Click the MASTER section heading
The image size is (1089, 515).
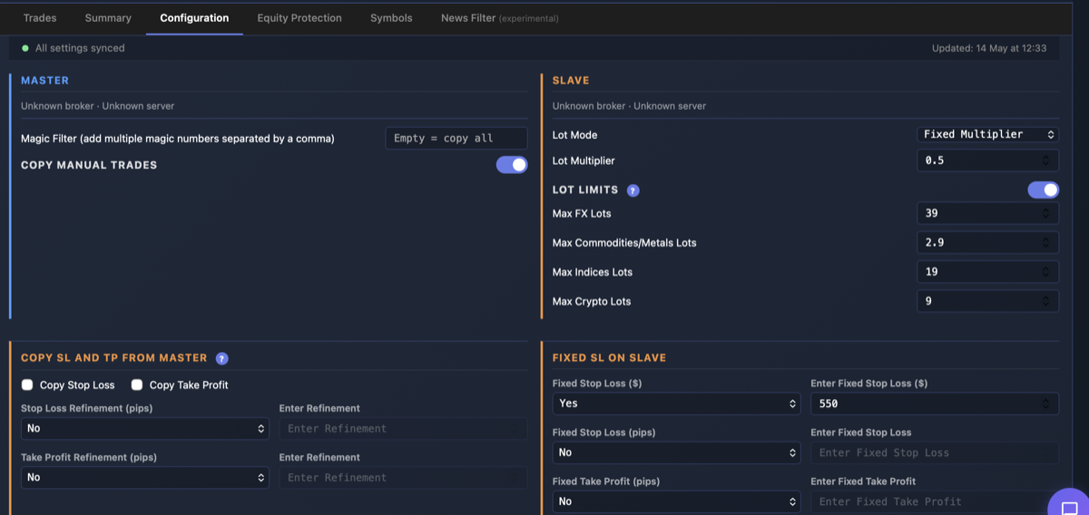(x=44, y=81)
